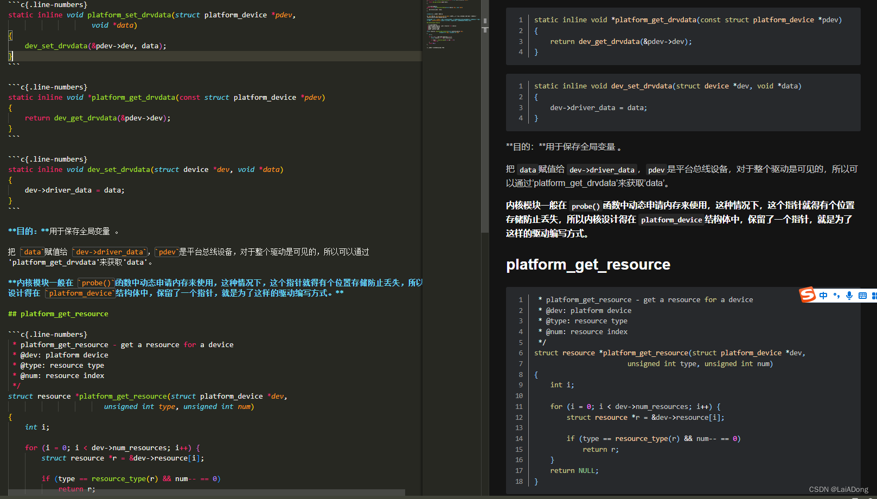This screenshot has height=499, width=877.
Task: Toggle Chinese punctuation on the IME bar
Action: pyautogui.click(x=836, y=296)
